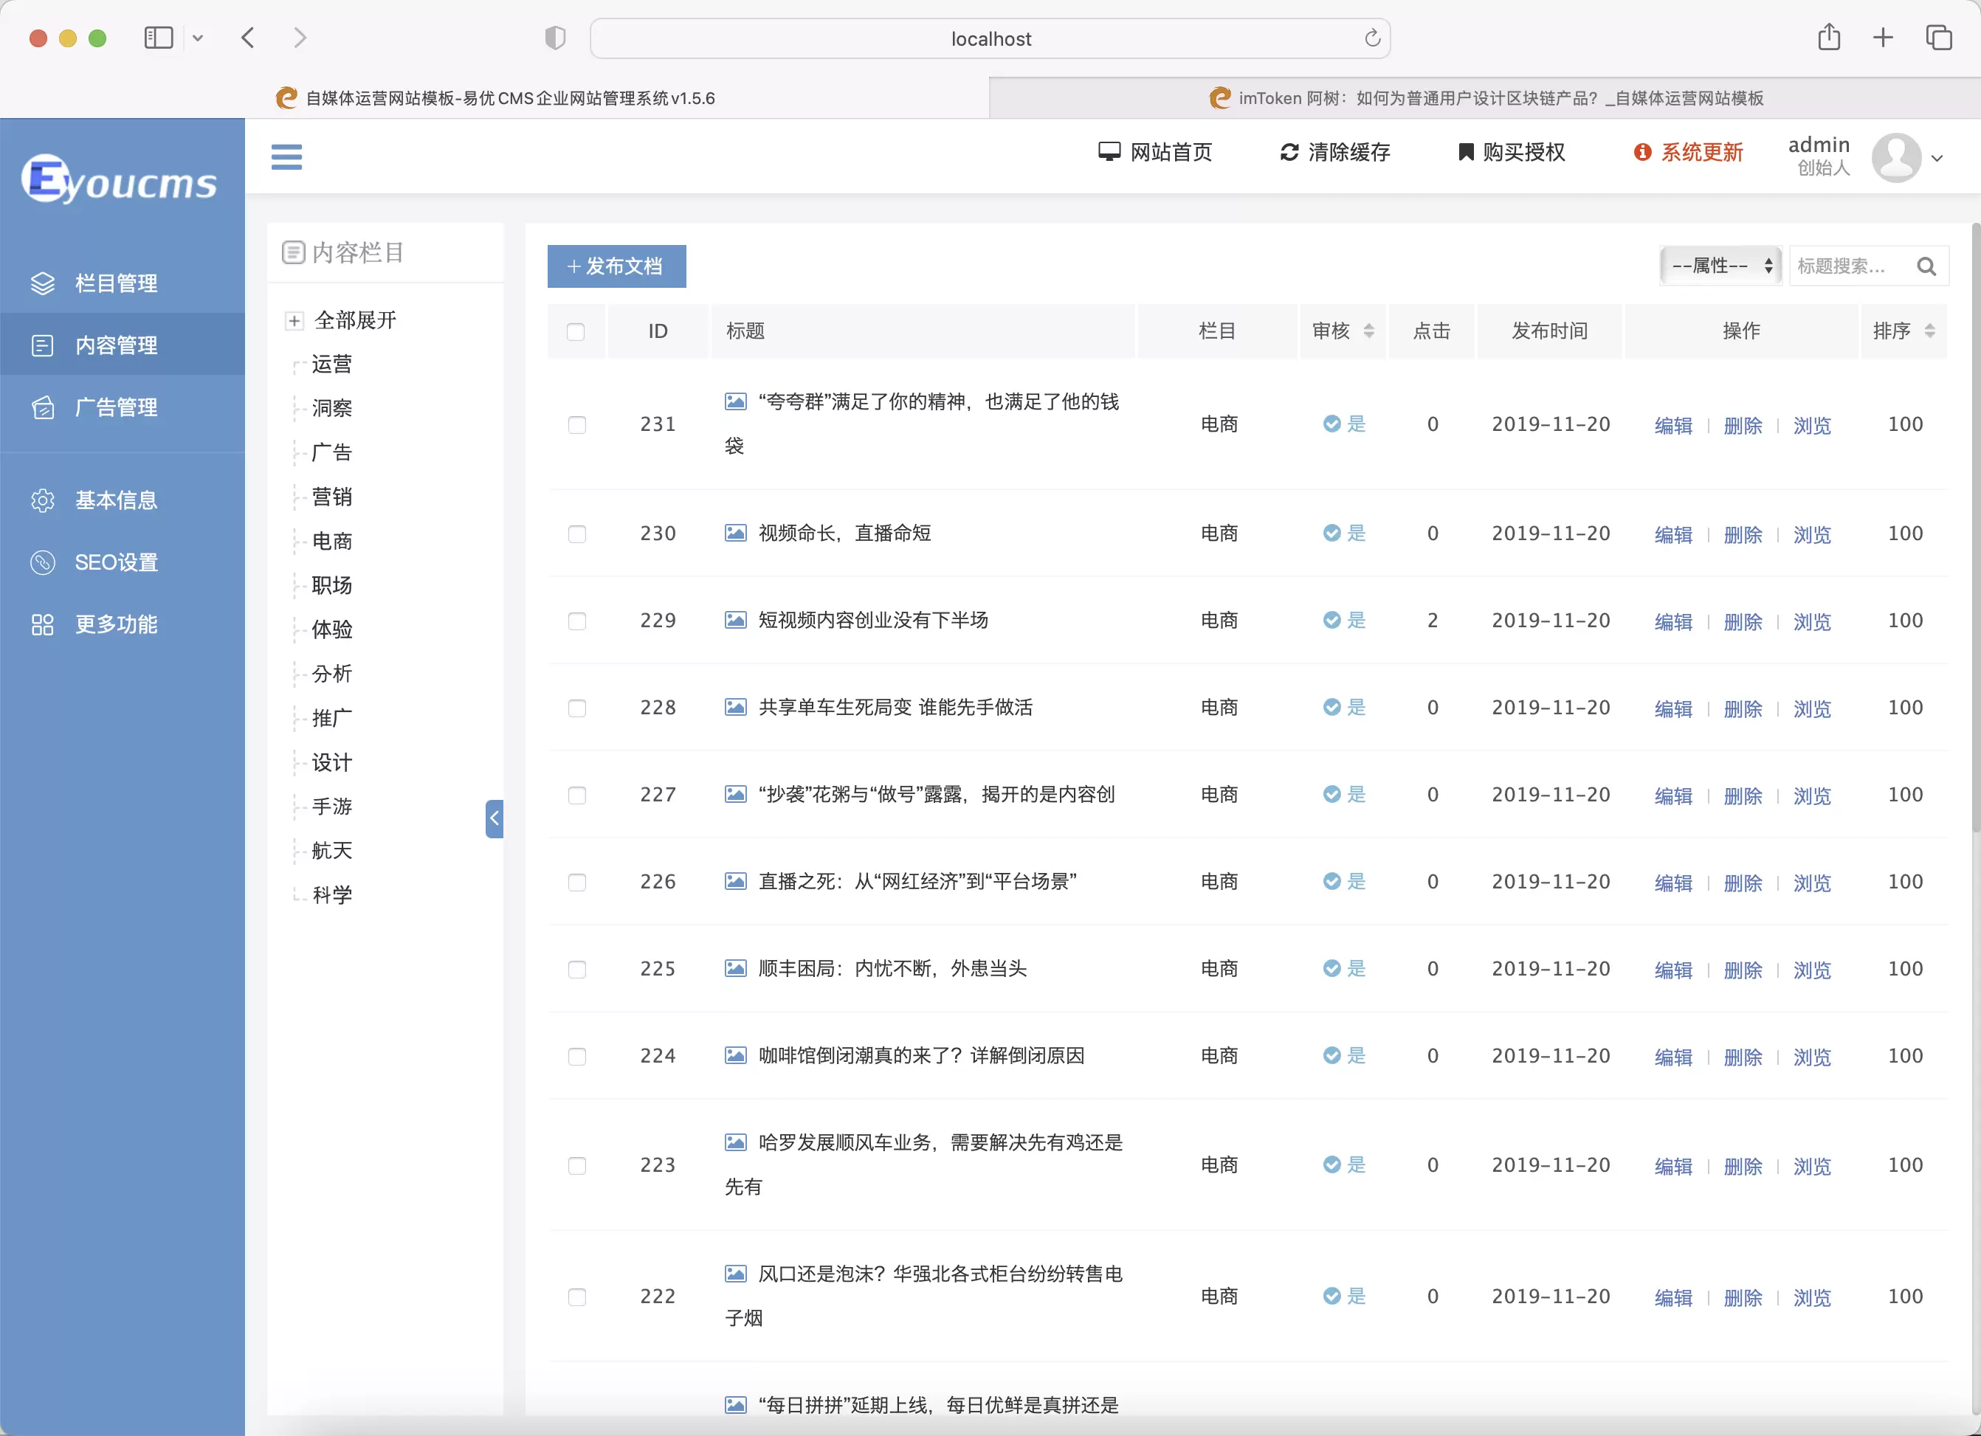Click the admin avatar icon
The image size is (1981, 1436).
click(x=1895, y=157)
